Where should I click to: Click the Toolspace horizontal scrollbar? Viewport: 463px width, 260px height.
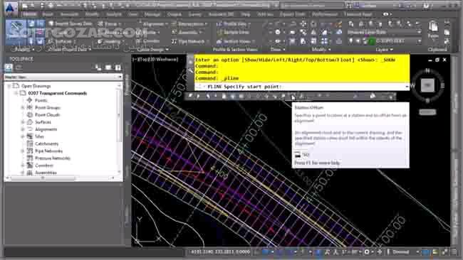(60, 178)
